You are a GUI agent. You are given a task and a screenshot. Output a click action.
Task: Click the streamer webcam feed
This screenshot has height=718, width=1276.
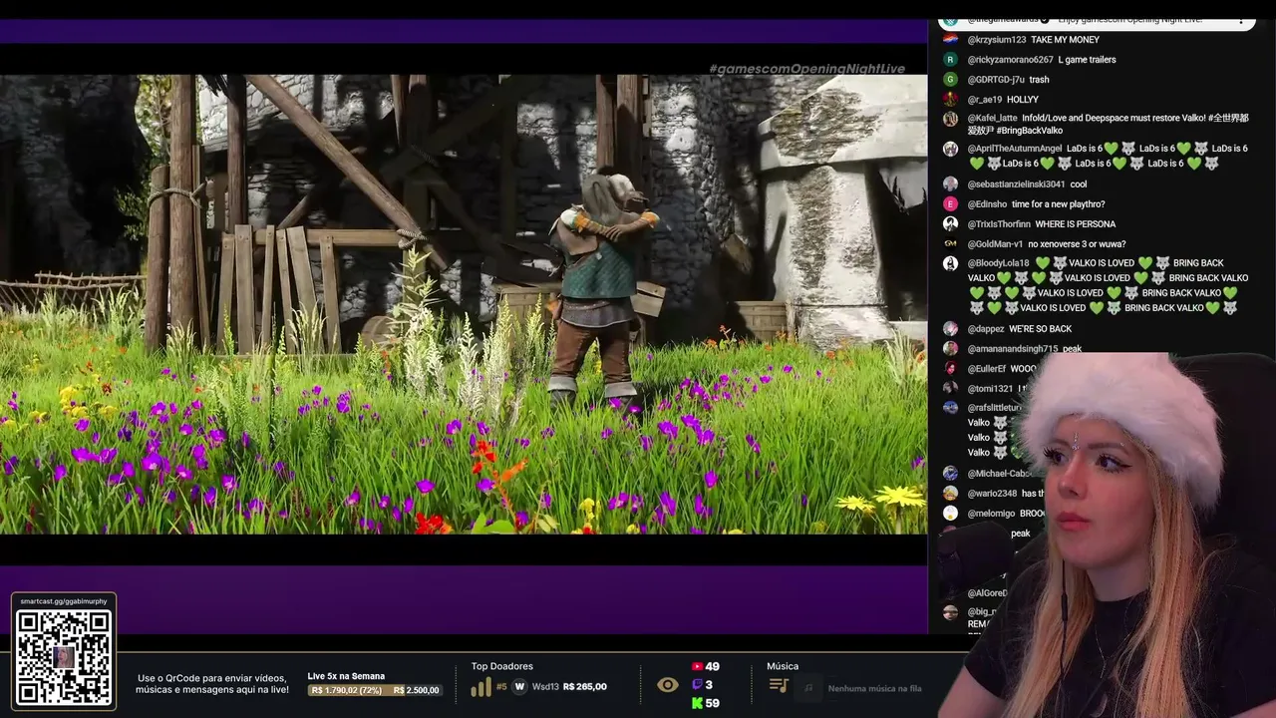pyautogui.click(x=1107, y=536)
